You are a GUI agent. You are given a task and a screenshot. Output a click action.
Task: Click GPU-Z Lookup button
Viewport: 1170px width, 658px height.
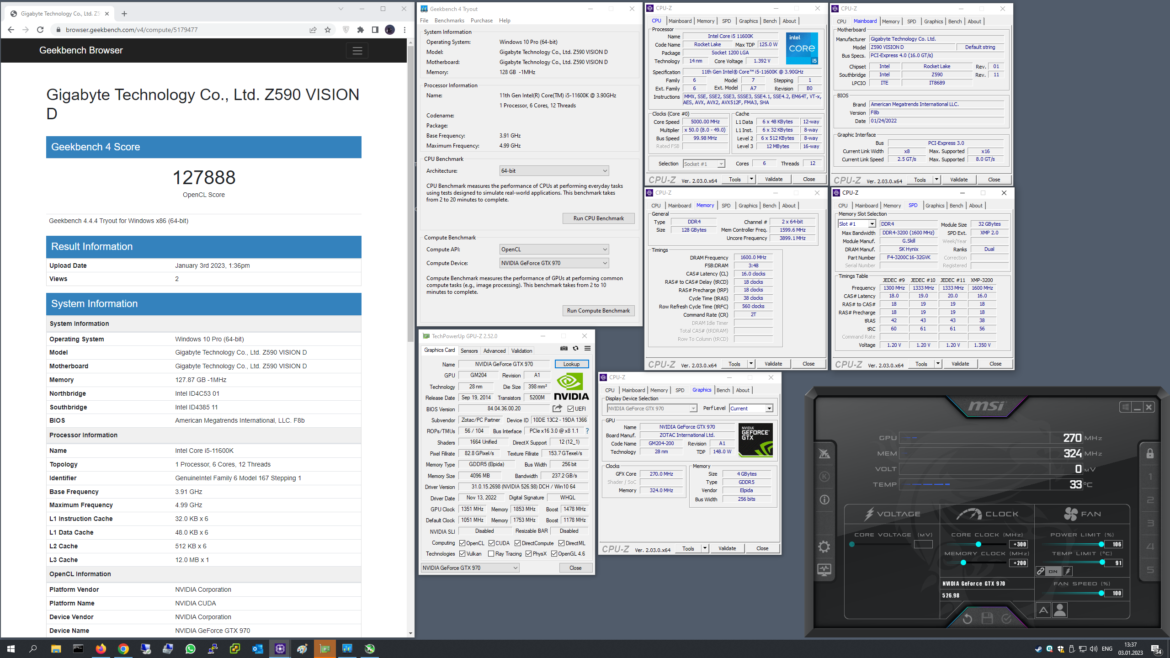click(571, 364)
